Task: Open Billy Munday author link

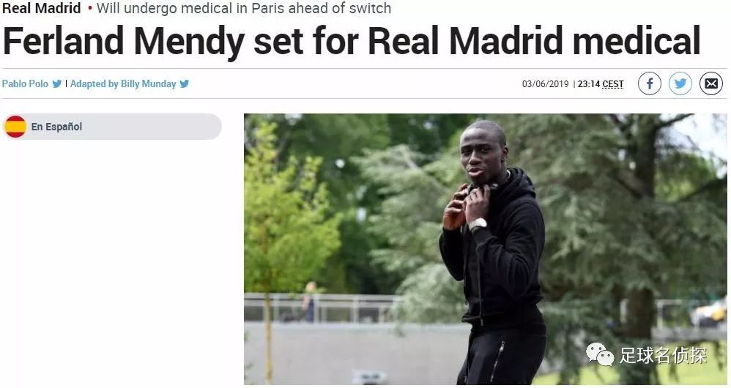Action: [x=148, y=84]
